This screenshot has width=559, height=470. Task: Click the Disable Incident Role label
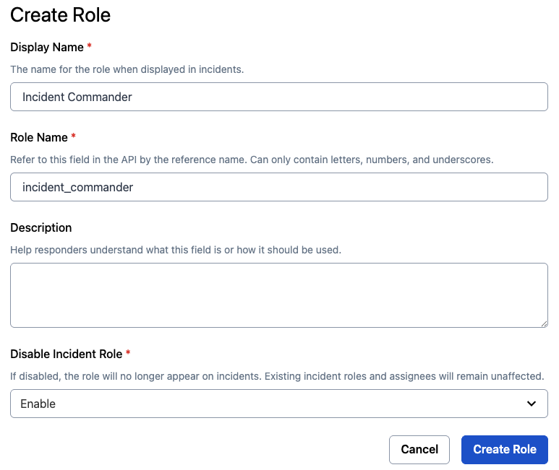(x=66, y=354)
